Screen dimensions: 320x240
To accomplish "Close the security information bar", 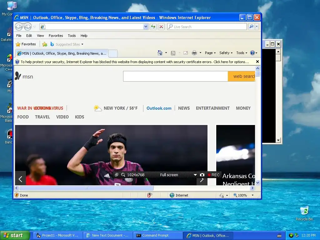I will coord(257,62).
